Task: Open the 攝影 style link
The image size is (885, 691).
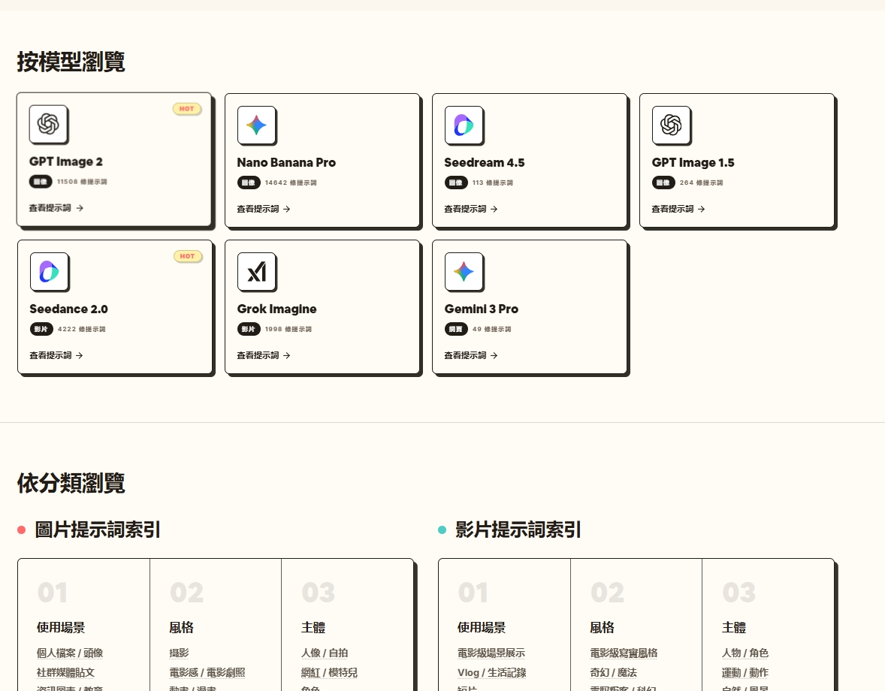Action: tap(179, 653)
